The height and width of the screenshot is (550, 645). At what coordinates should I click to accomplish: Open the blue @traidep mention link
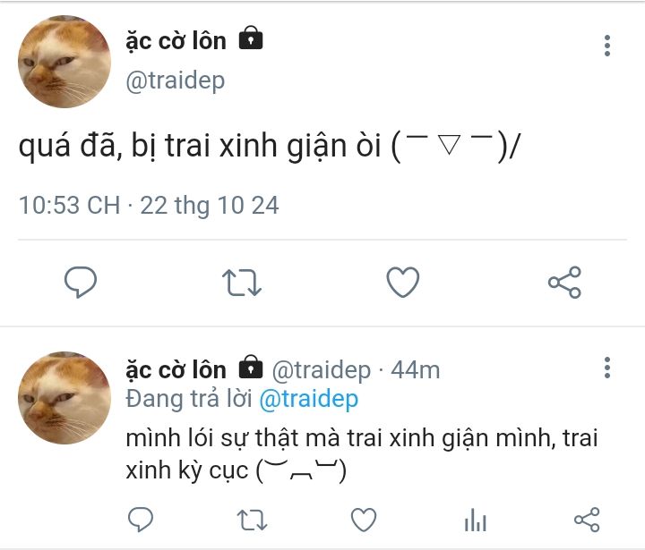click(308, 399)
